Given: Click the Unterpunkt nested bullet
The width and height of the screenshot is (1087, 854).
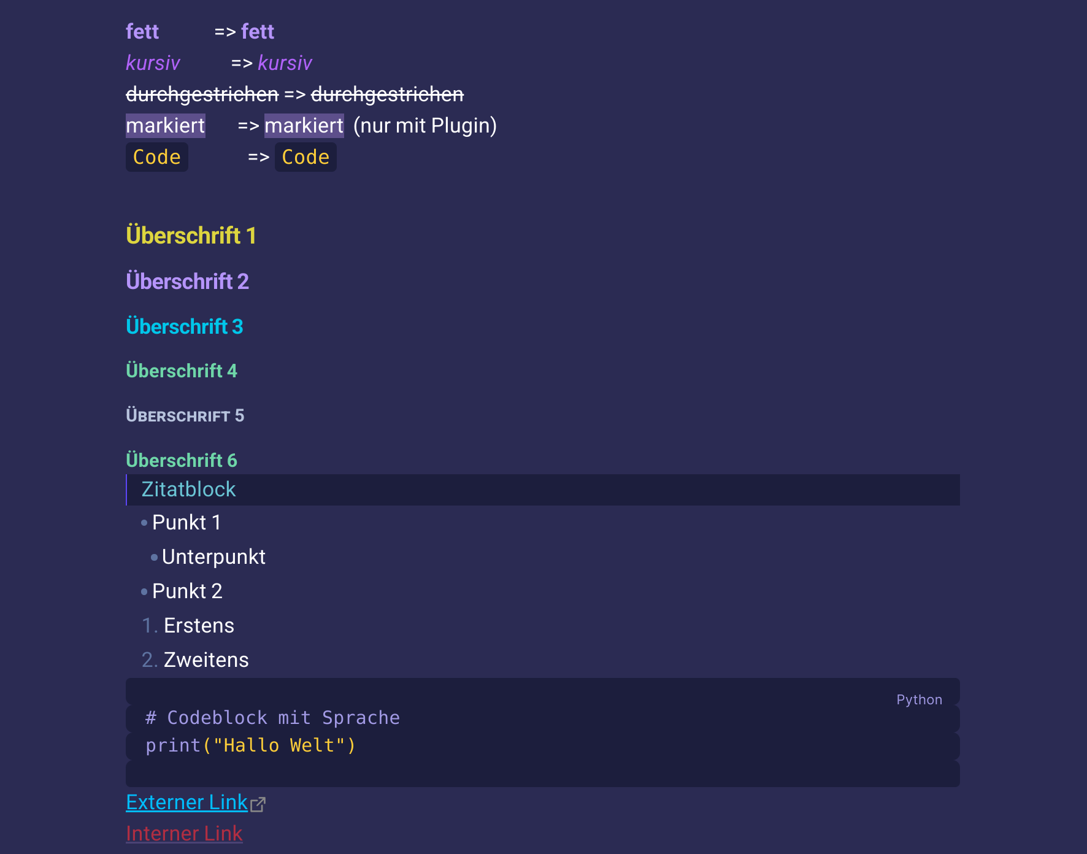Looking at the screenshot, I should pos(213,557).
